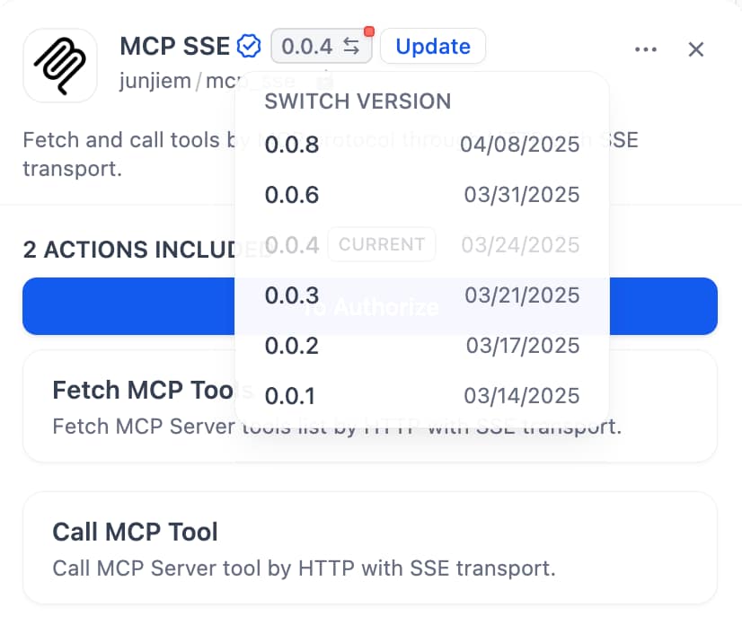Close the plugin detail panel
This screenshot has width=742, height=634.
695,49
